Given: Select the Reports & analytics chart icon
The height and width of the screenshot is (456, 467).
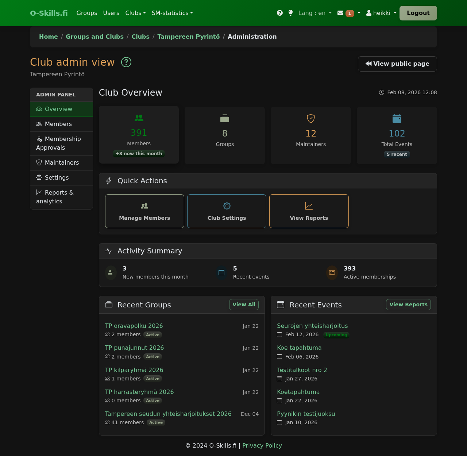Looking at the screenshot, I should click(x=39, y=192).
